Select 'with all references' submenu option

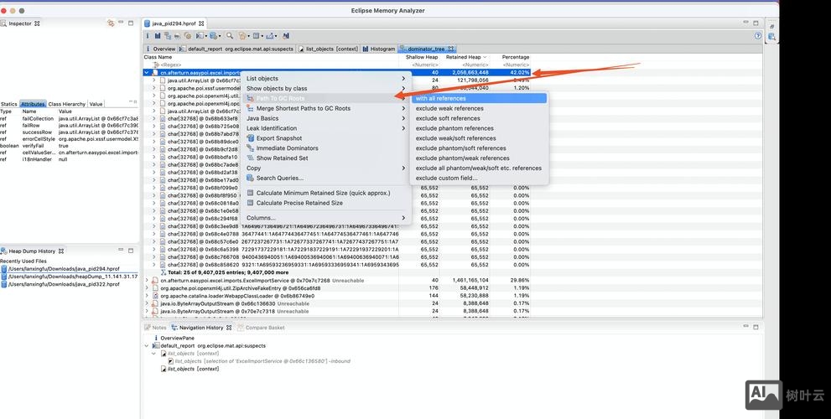(x=442, y=98)
